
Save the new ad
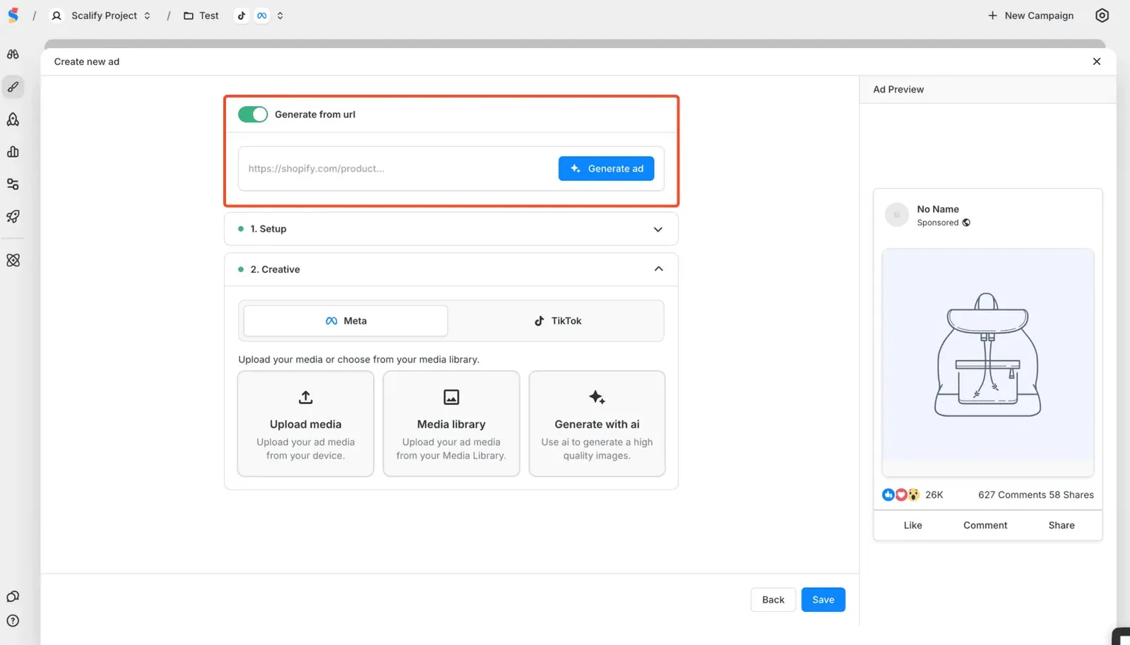[823, 599]
